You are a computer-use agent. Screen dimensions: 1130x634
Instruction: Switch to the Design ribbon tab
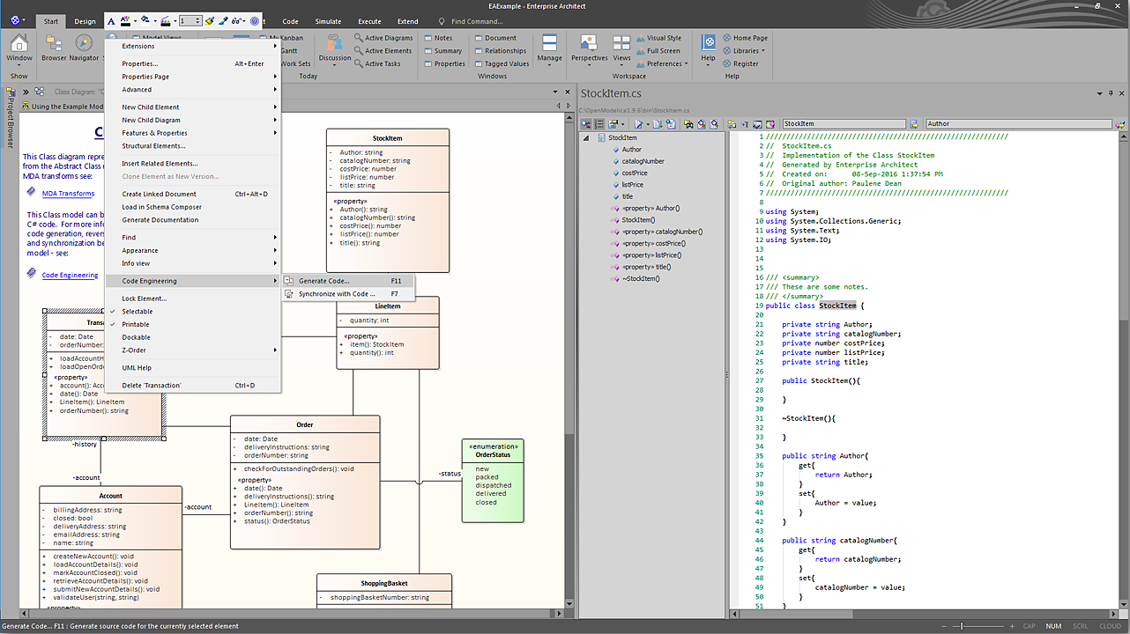85,21
